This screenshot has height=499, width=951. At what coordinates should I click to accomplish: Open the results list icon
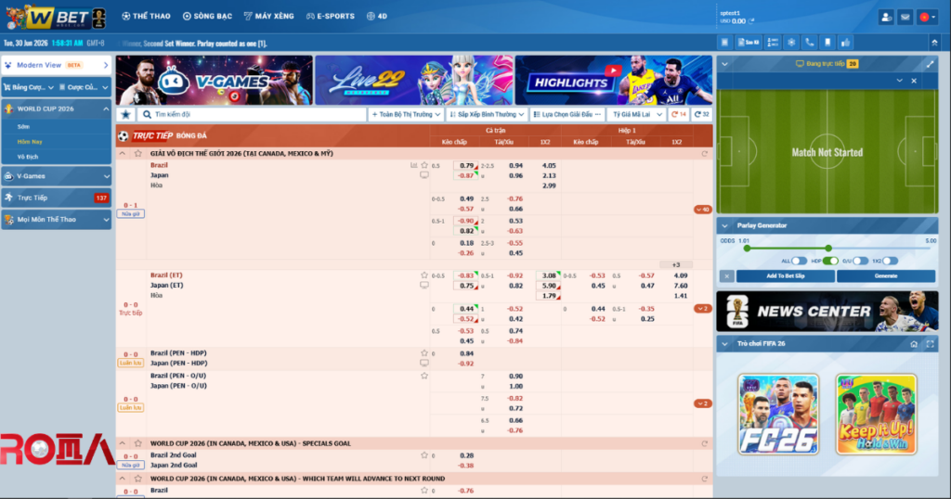(x=773, y=43)
